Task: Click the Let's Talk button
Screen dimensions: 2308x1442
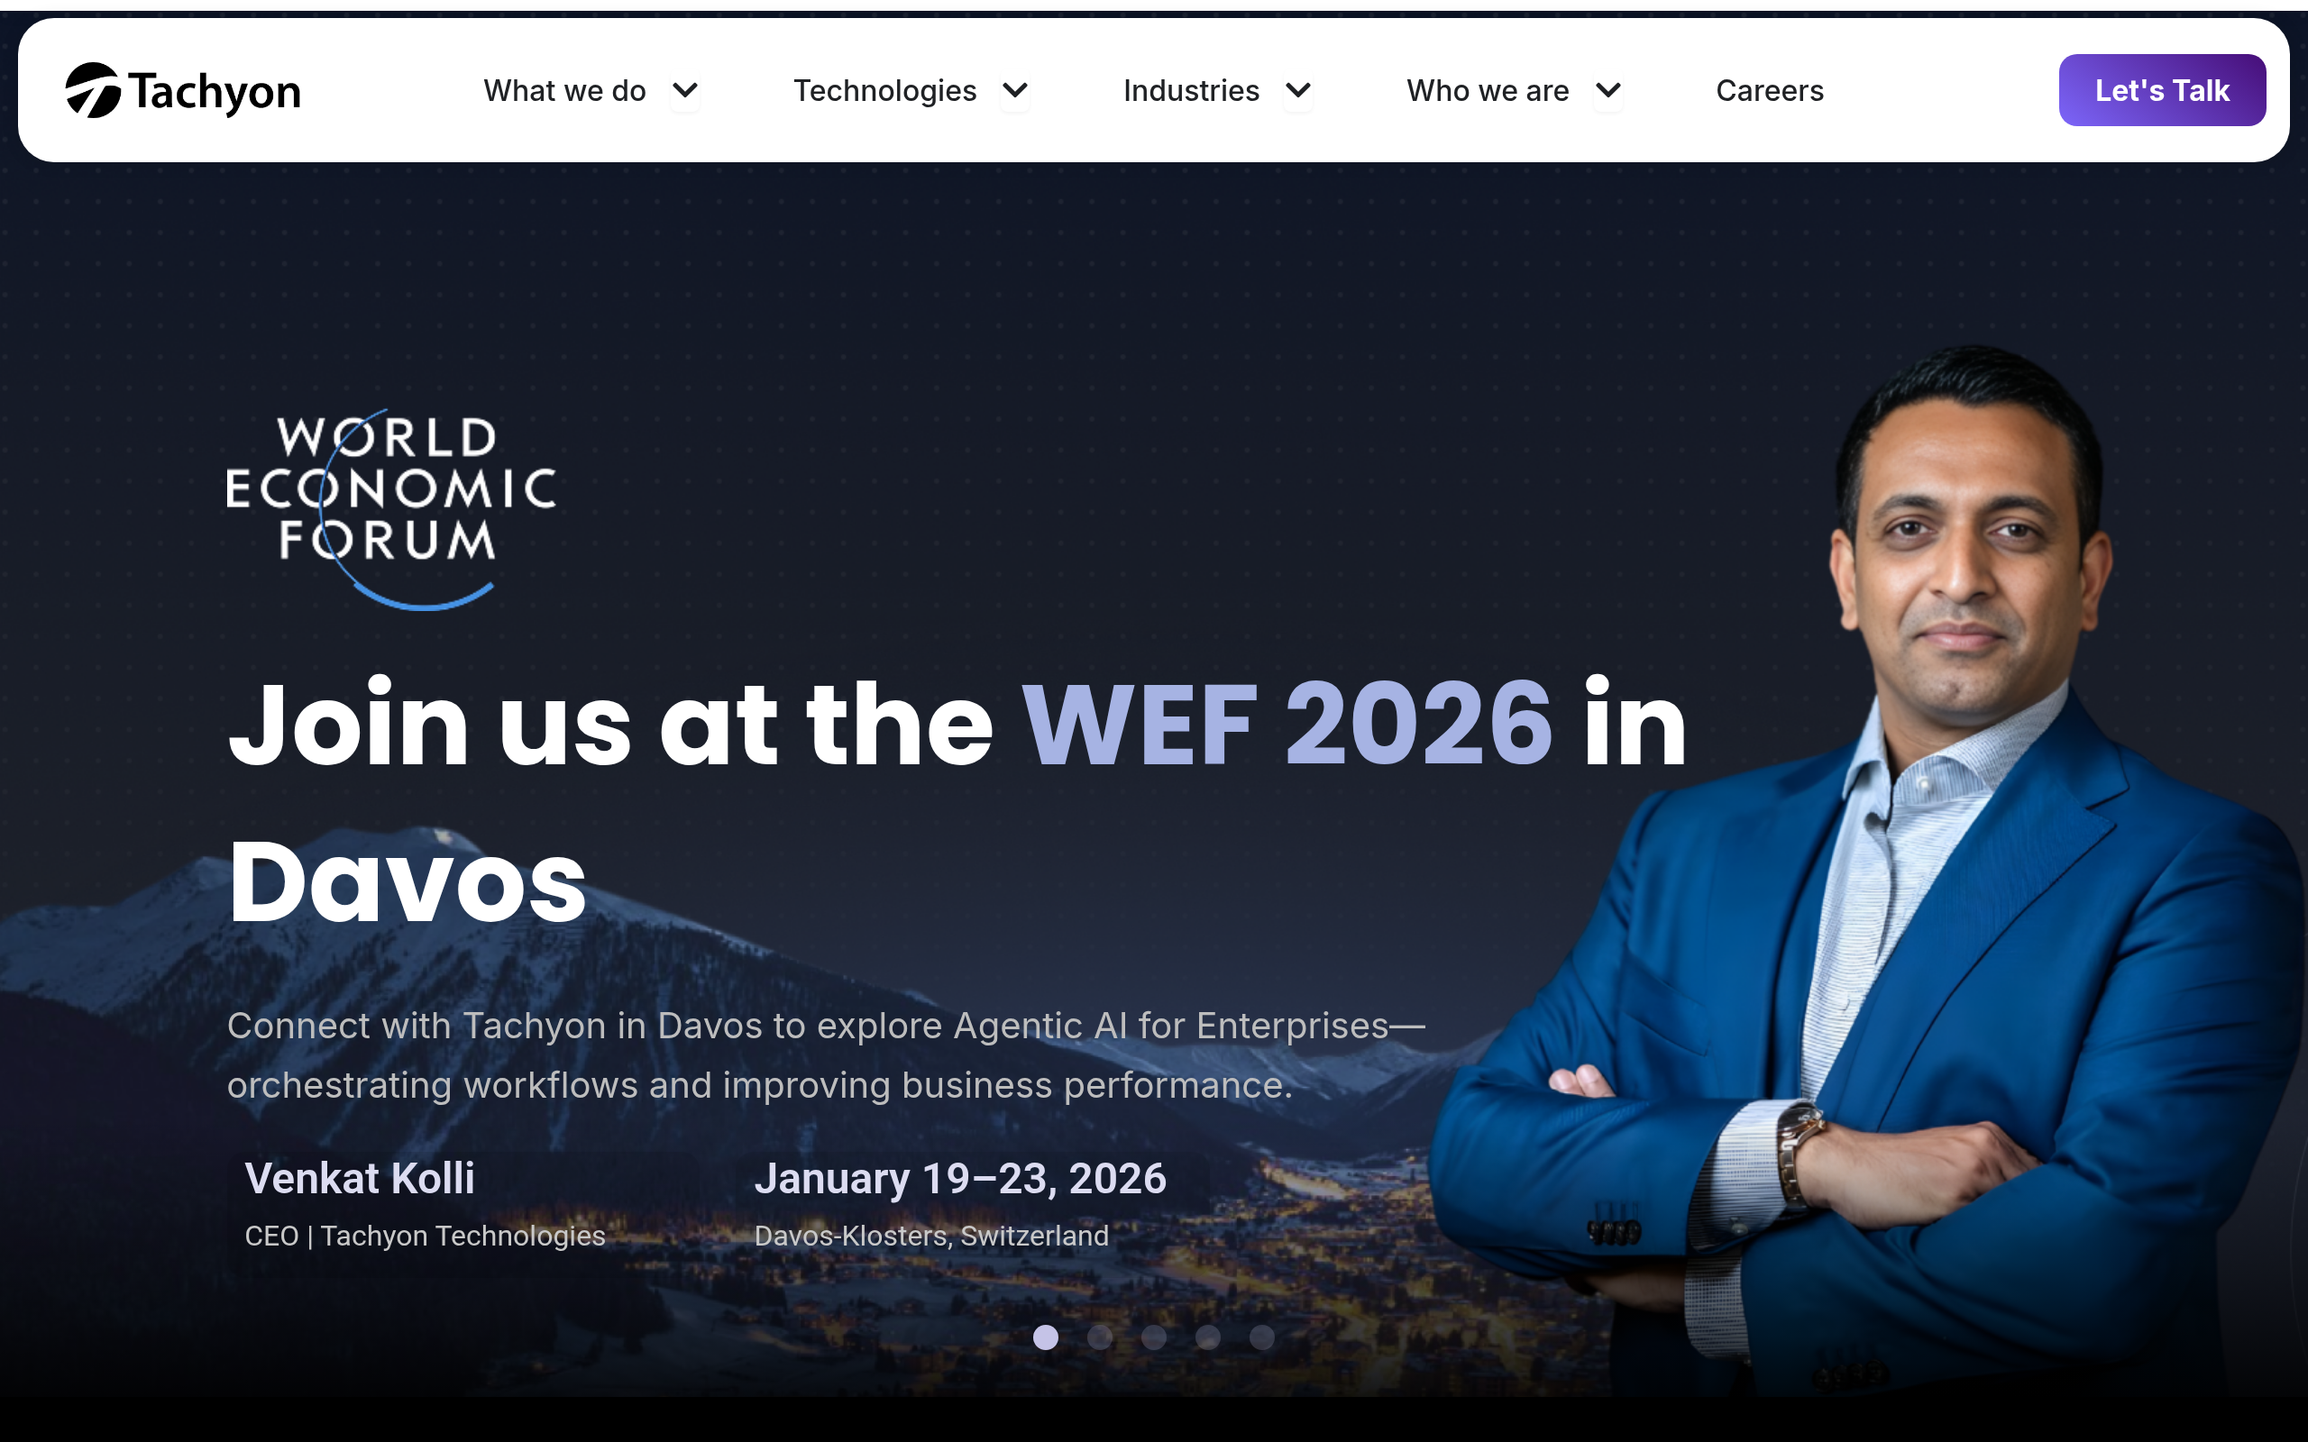Action: tap(2162, 91)
